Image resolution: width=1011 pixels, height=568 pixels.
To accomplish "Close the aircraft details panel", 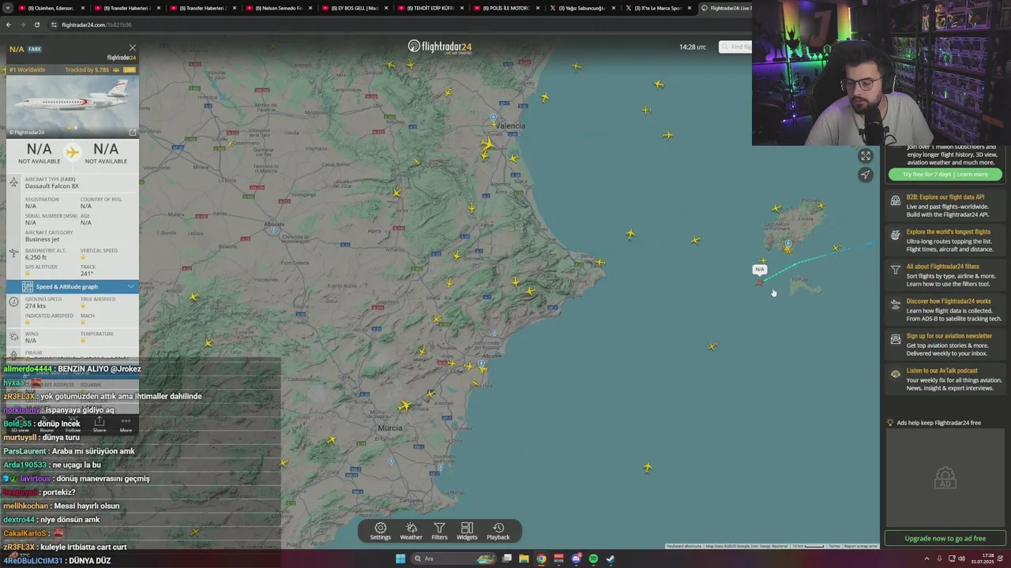I will point(133,48).
